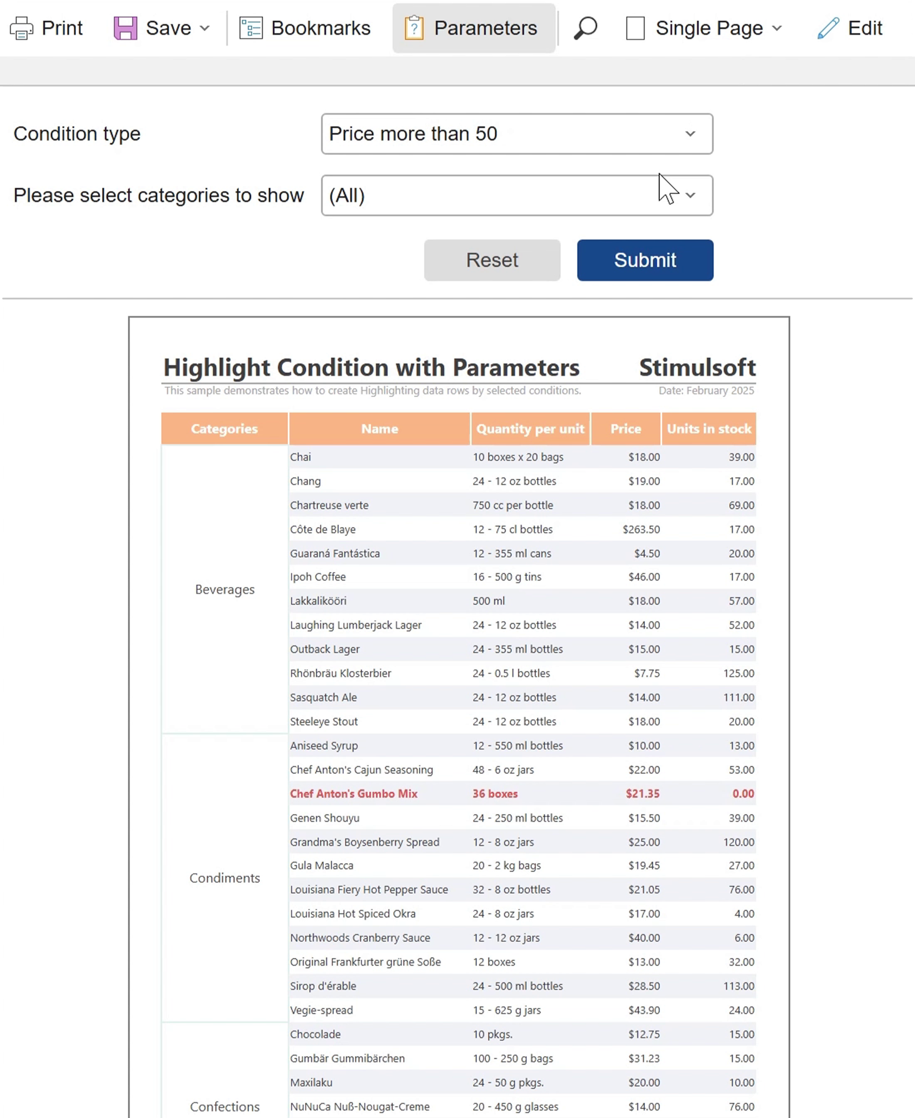Click the Units in stock header
Viewport: 915px width, 1118px height.
(709, 428)
